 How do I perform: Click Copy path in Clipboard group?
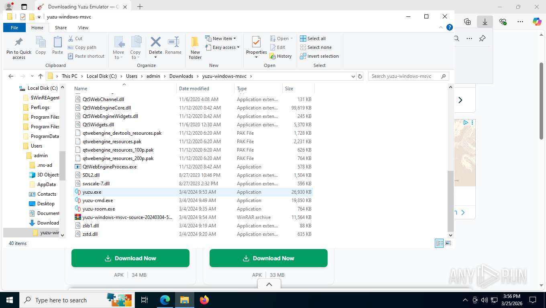pyautogui.click(x=82, y=47)
